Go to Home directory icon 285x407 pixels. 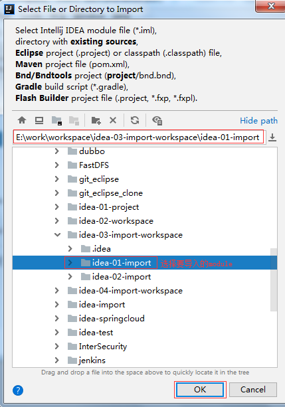click(22, 120)
